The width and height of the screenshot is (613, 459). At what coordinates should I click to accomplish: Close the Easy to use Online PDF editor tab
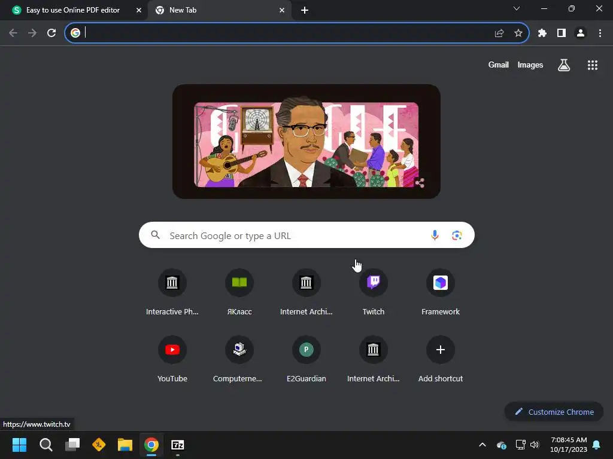point(139,10)
